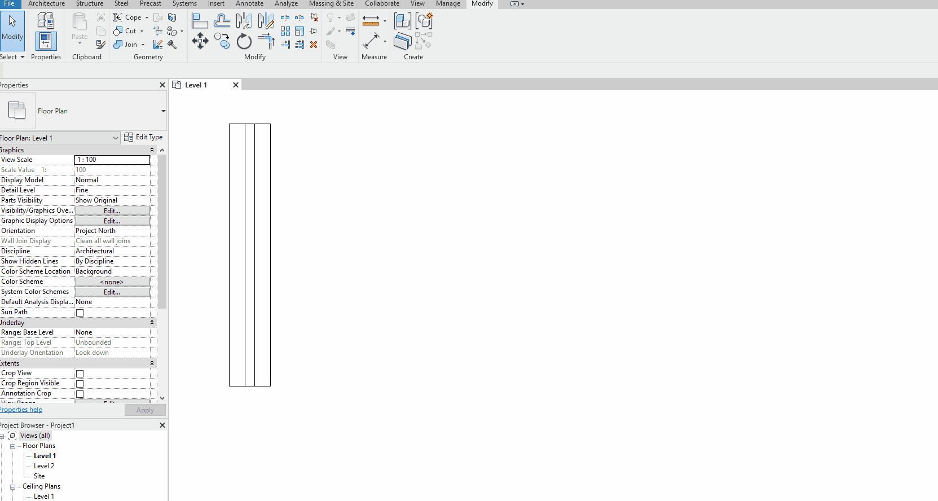Screen dimensions: 938x501
Task: Select the Align tool
Action: point(200,21)
